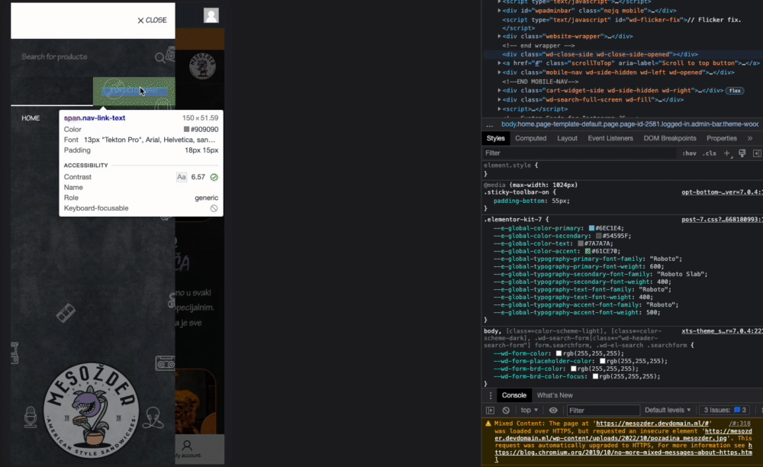Click the search magnifier icon in mobile nav
Screen dimensions: 763x467
pos(159,58)
